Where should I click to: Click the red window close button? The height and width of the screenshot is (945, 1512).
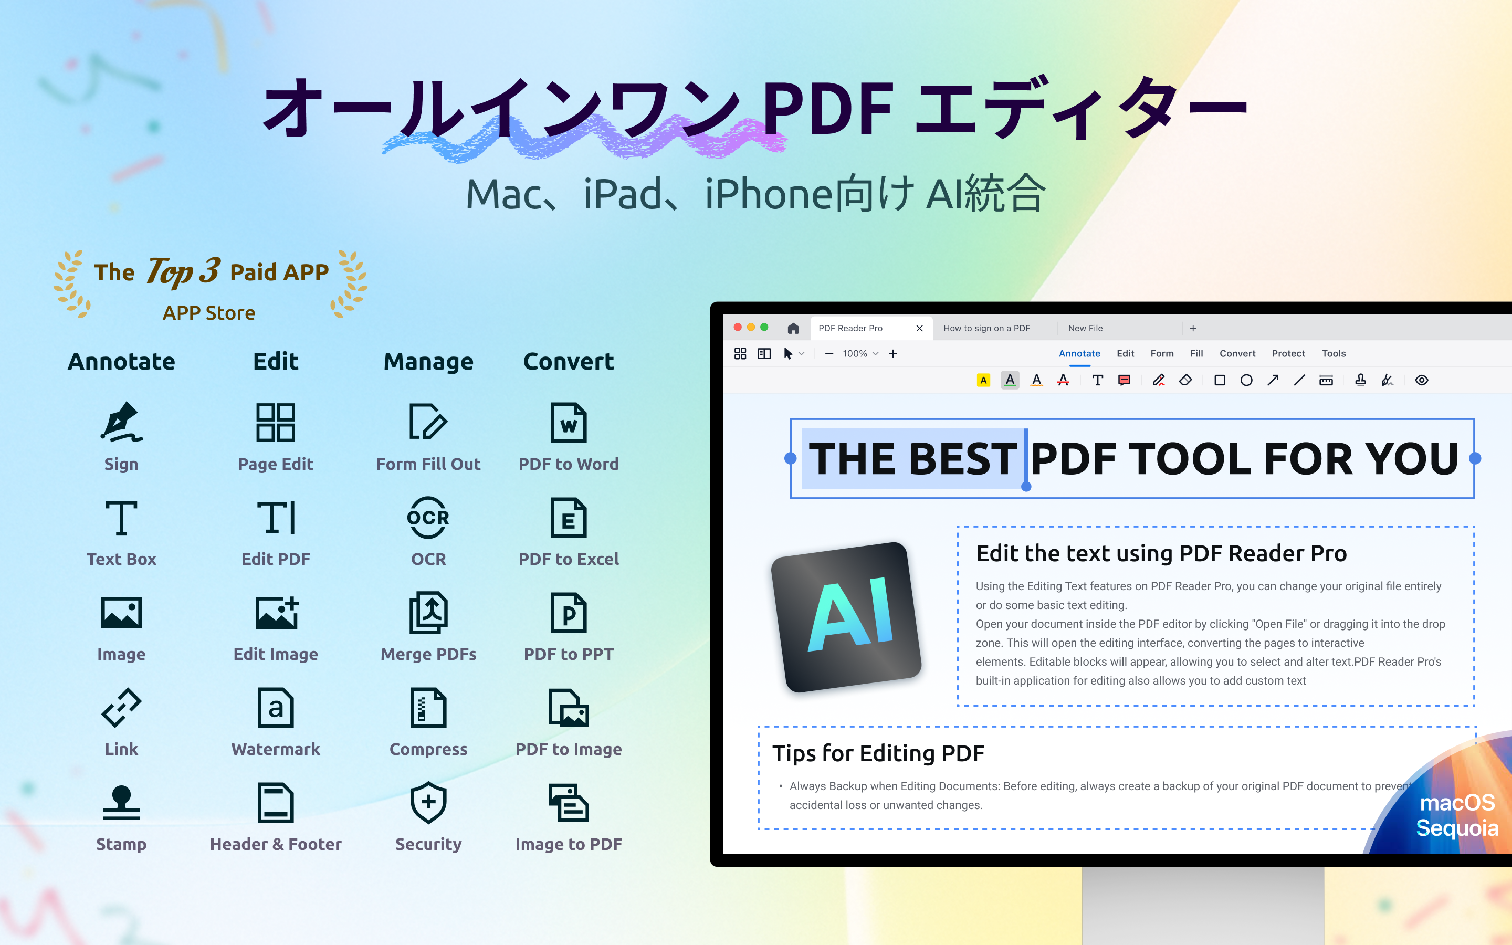737,328
